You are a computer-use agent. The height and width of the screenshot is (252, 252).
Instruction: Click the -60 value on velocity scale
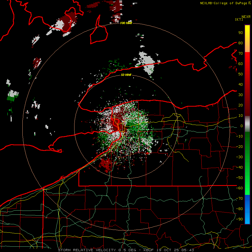point(239,188)
